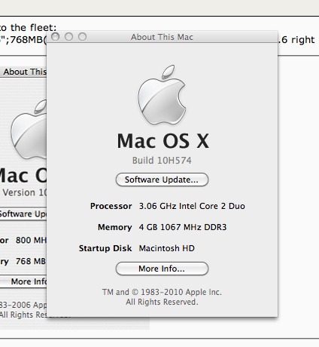The height and width of the screenshot is (347, 319).
Task: Select the 3.06 GHz Intel Core 2 Duo text
Action: (x=192, y=206)
